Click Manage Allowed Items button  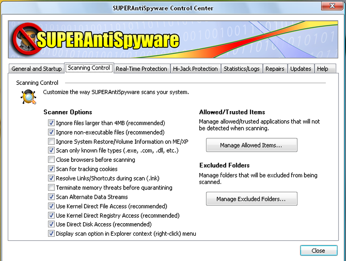click(x=251, y=145)
